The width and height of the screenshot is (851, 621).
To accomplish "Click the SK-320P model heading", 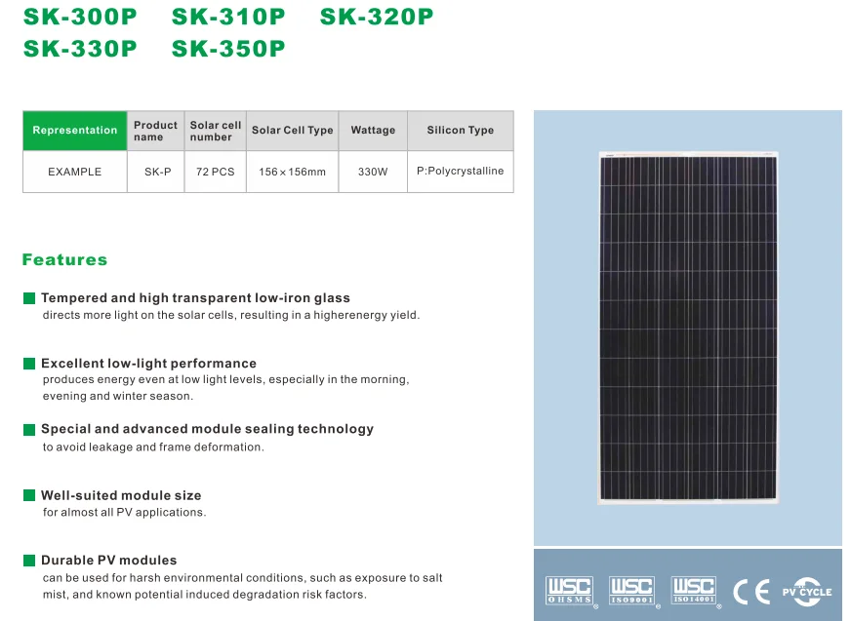I will (377, 17).
